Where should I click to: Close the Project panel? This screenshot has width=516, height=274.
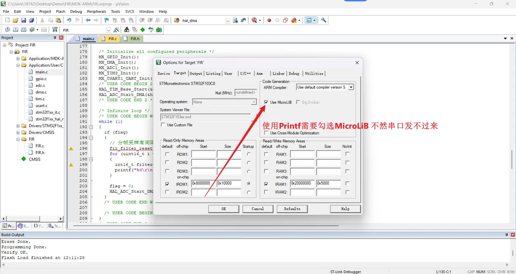click(61, 38)
